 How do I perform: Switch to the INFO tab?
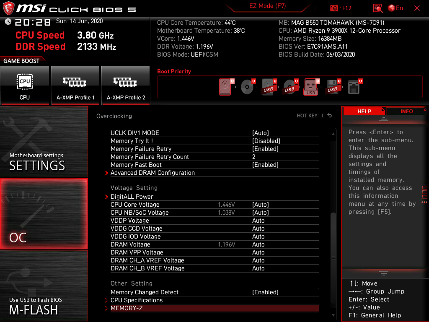pos(406,112)
